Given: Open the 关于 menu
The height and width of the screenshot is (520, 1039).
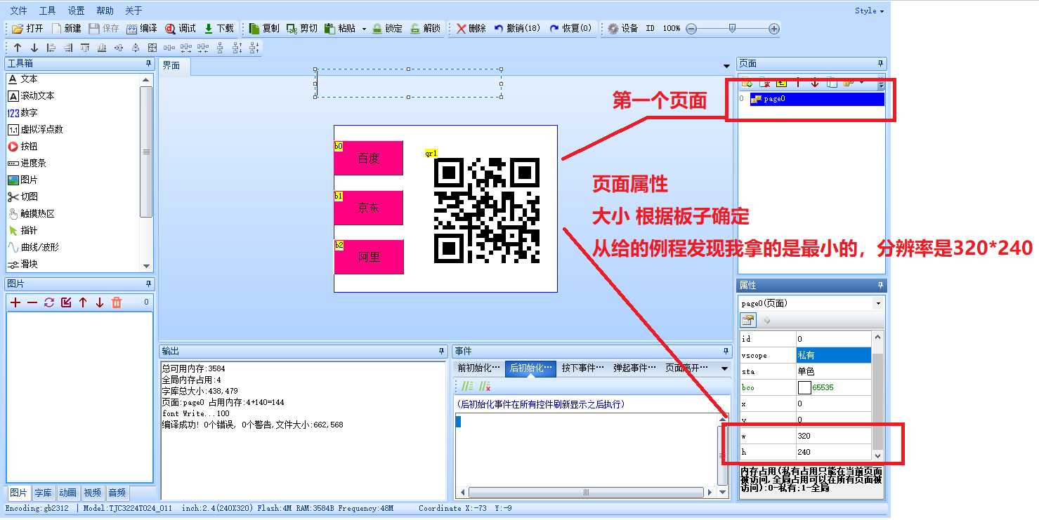Looking at the screenshot, I should [133, 11].
